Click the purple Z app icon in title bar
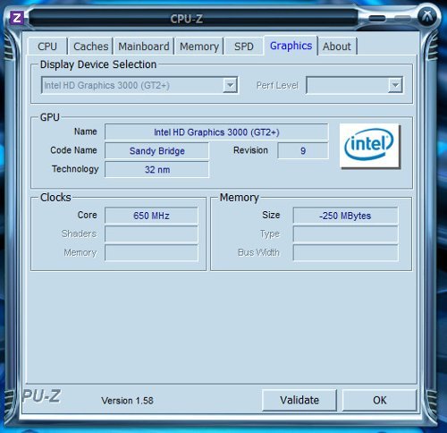 coord(17,18)
